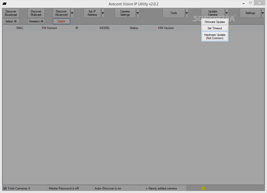
Task: Click the IP column header
Action: [77, 28]
